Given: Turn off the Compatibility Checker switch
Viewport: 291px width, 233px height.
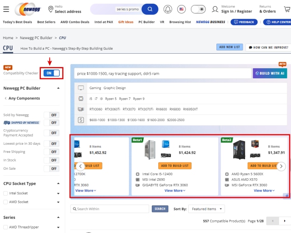Looking at the screenshot, I should [x=51, y=73].
